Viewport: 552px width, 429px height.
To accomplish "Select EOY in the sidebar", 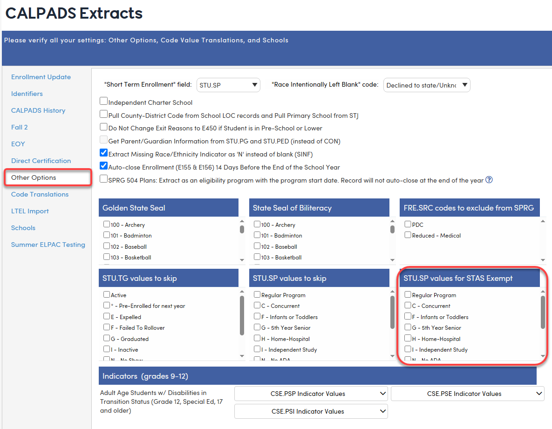I will click(18, 144).
